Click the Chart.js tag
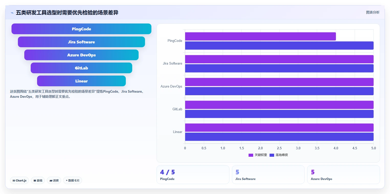The width and height of the screenshot is (390, 194). coord(20,180)
